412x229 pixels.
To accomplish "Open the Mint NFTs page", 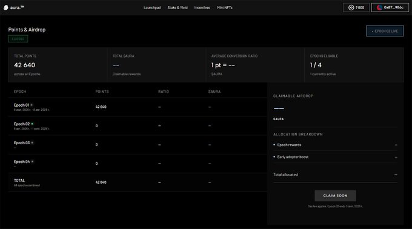I will point(225,8).
